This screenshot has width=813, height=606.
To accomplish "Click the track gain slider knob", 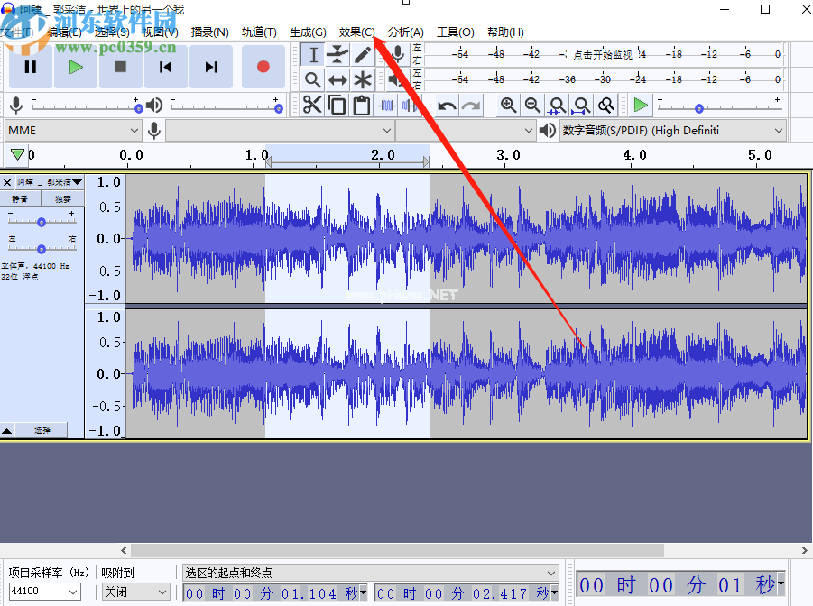I will coord(42,222).
